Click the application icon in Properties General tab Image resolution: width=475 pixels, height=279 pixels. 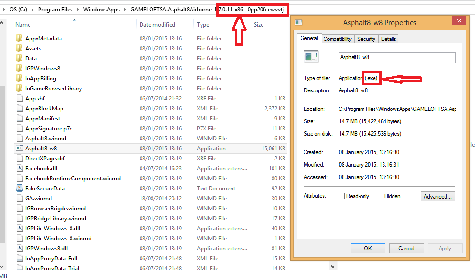(311, 57)
